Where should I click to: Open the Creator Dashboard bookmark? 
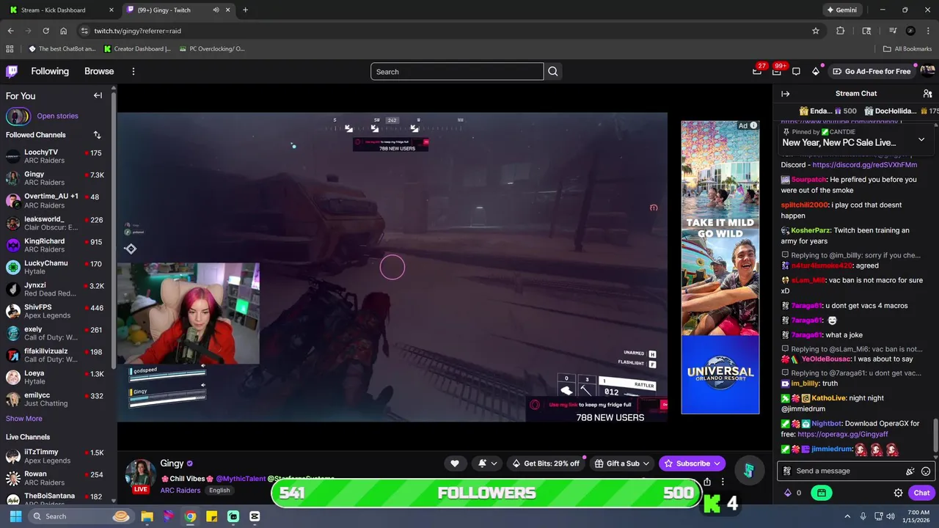tap(138, 49)
